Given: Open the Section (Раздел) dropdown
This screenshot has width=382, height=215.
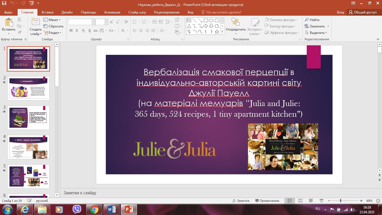Looking at the screenshot, I should click(53, 33).
